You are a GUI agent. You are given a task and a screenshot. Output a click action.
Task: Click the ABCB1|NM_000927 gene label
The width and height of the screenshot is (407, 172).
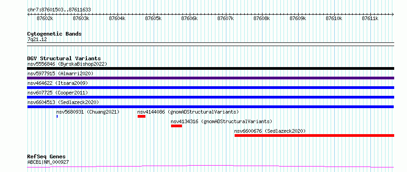(48, 162)
